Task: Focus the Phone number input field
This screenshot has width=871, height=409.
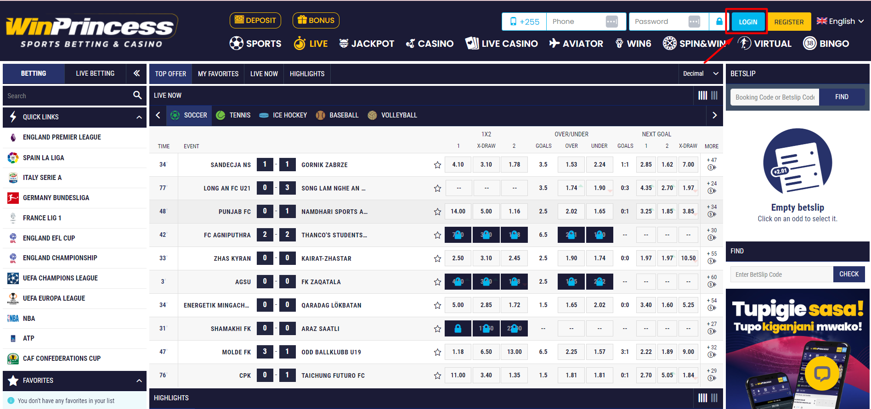Action: 586,22
